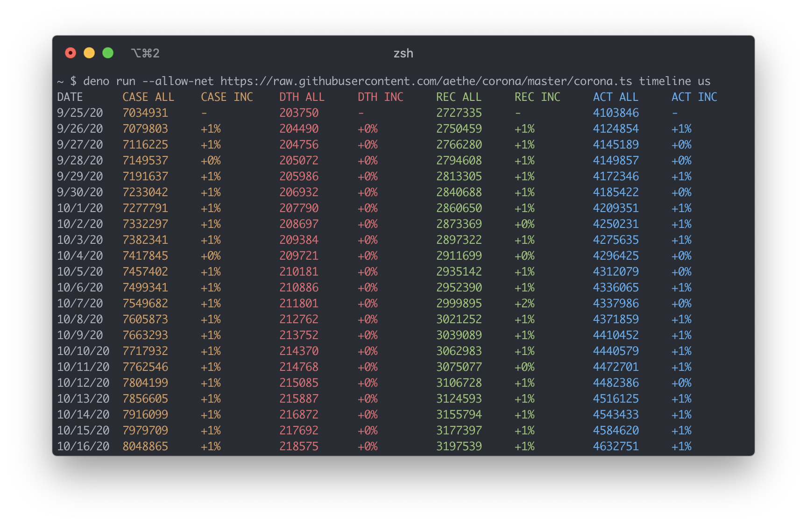The height and width of the screenshot is (525, 807).
Task: Click the 'timeline' argument in the command
Action: pos(665,81)
